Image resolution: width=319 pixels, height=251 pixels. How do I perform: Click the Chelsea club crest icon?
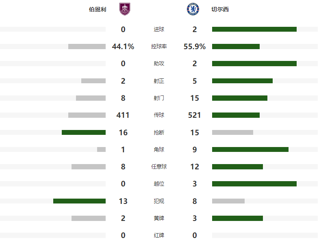192,9
